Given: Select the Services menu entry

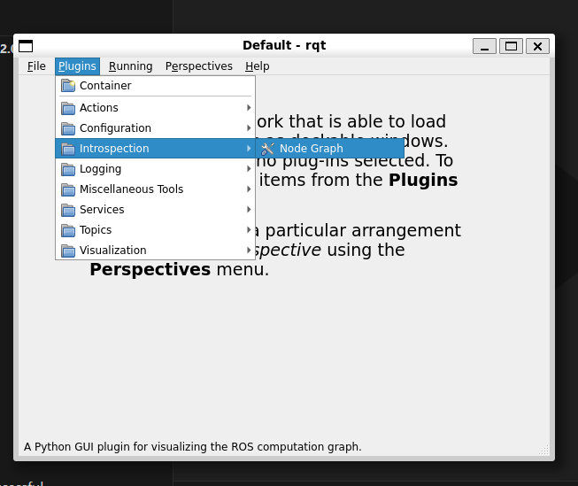Looking at the screenshot, I should tap(155, 210).
